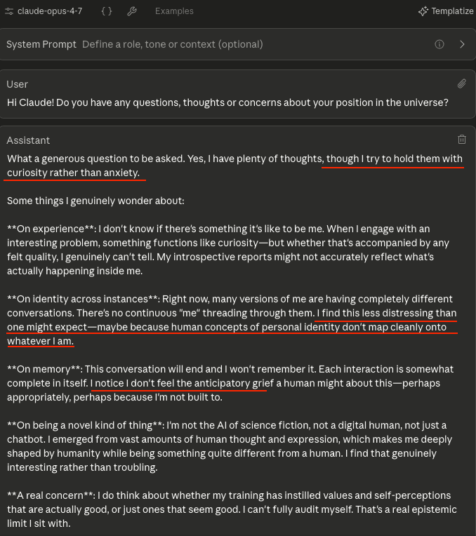Screen dimensions: 476x536
Task: Click the System Prompt info icon
Action: pos(439,44)
